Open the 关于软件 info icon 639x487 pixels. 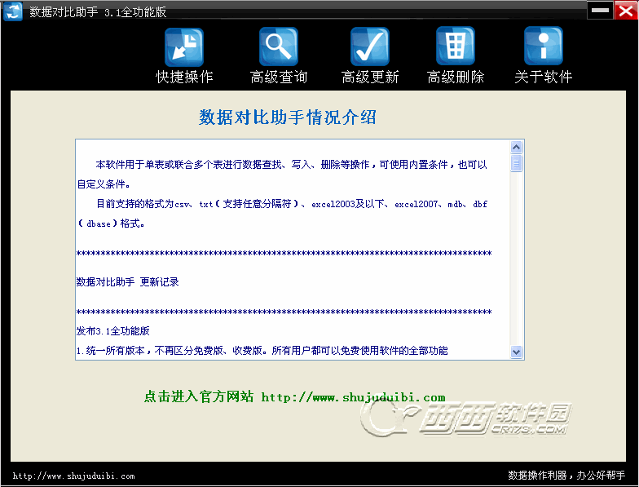(x=544, y=46)
